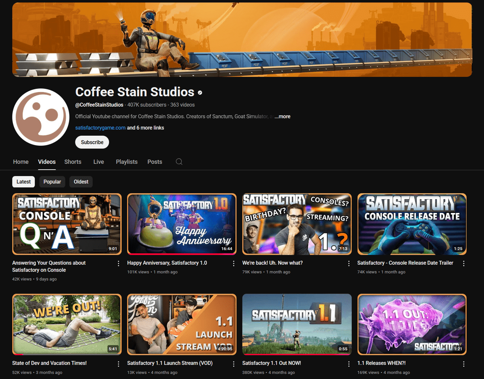Click the channel search magnifier icon

pyautogui.click(x=179, y=162)
